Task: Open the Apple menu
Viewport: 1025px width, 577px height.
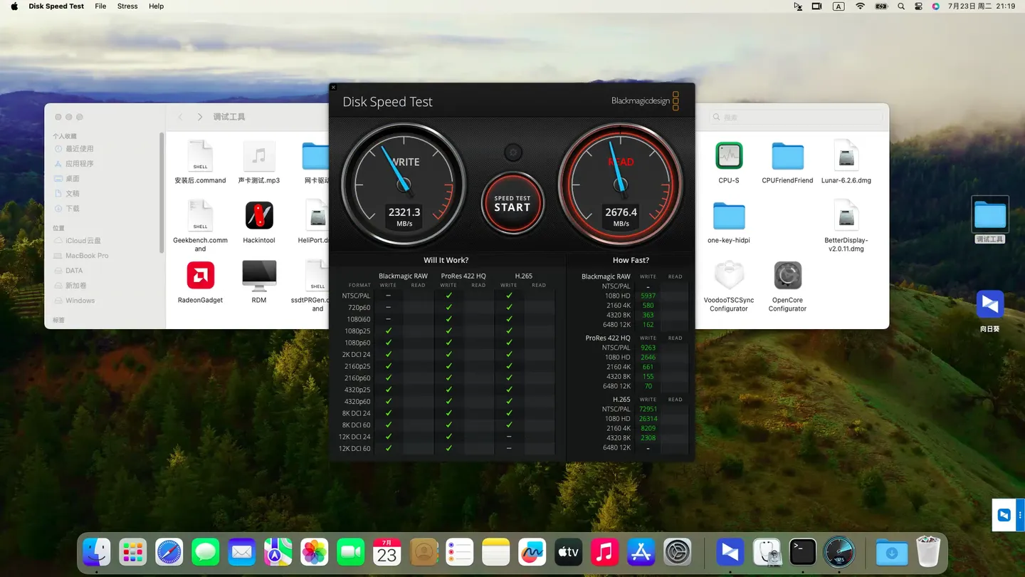Action: click(14, 6)
